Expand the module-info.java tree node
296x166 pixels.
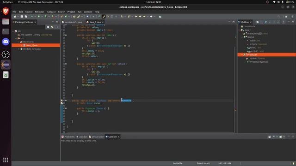[18, 49]
